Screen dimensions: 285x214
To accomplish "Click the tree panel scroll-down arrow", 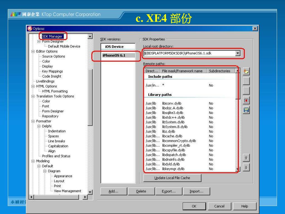I will click(90, 192).
